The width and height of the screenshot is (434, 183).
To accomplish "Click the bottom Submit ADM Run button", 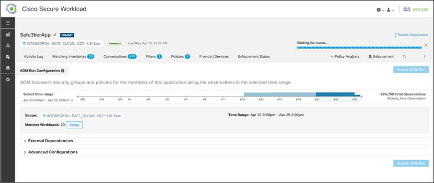I will [411, 163].
